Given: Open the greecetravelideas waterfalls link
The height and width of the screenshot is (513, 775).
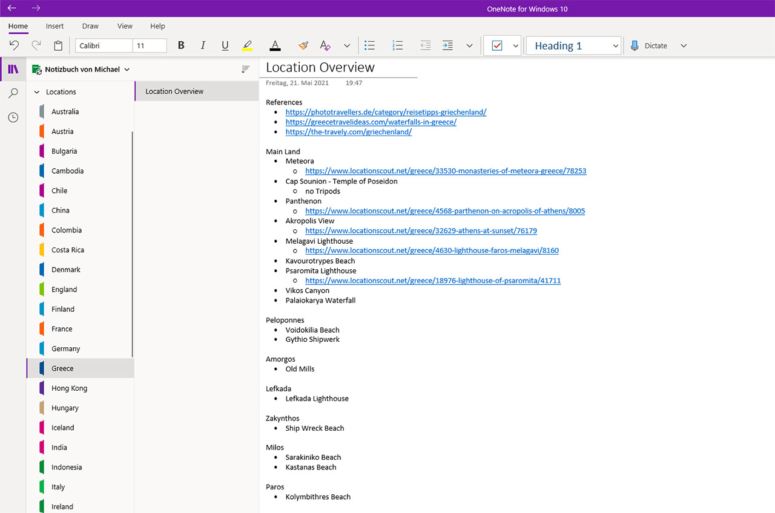Looking at the screenshot, I should click(371, 122).
